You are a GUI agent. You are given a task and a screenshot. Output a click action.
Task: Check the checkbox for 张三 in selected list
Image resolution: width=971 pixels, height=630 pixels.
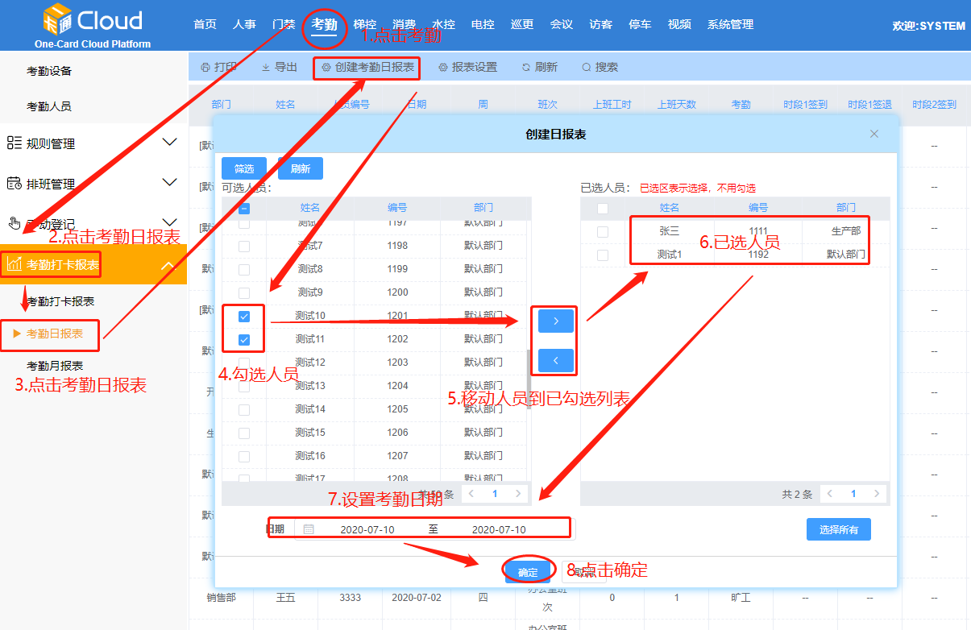click(x=603, y=232)
